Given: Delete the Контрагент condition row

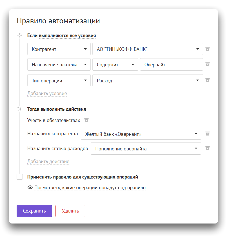Looking at the screenshot, I should tap(207, 49).
